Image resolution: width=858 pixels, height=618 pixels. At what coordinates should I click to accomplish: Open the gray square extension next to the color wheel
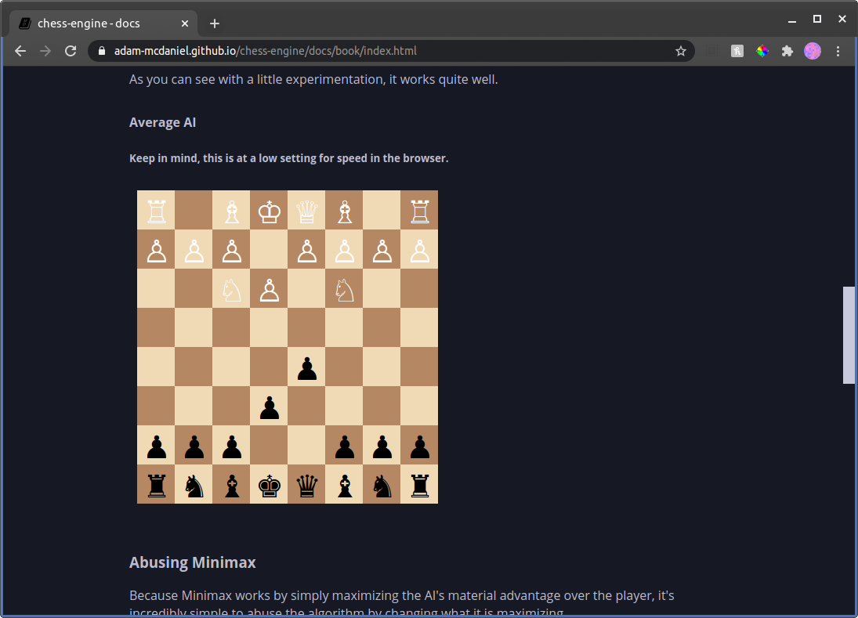[x=737, y=51]
